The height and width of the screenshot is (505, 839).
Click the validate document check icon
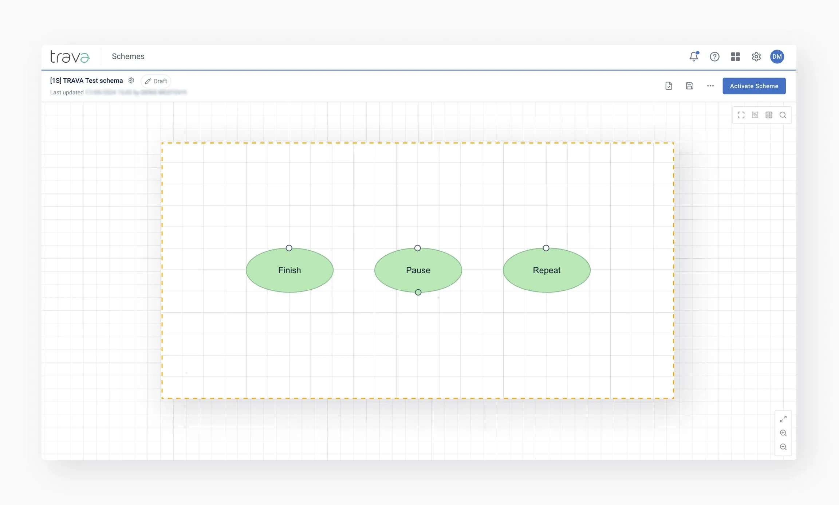[x=669, y=86]
